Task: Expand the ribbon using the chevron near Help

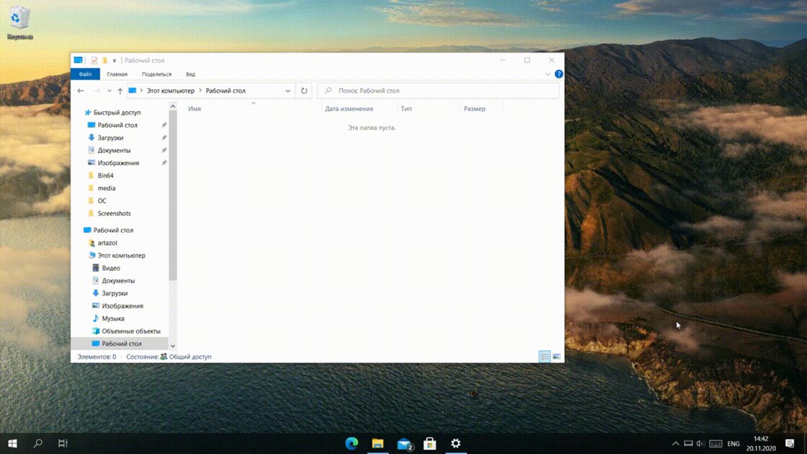Action: click(548, 74)
